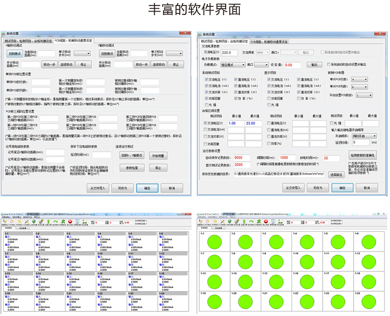Click the green up-arrow icon on the toolbar
Image resolution: width=390 pixels, height=316 pixels.
click(x=48, y=222)
